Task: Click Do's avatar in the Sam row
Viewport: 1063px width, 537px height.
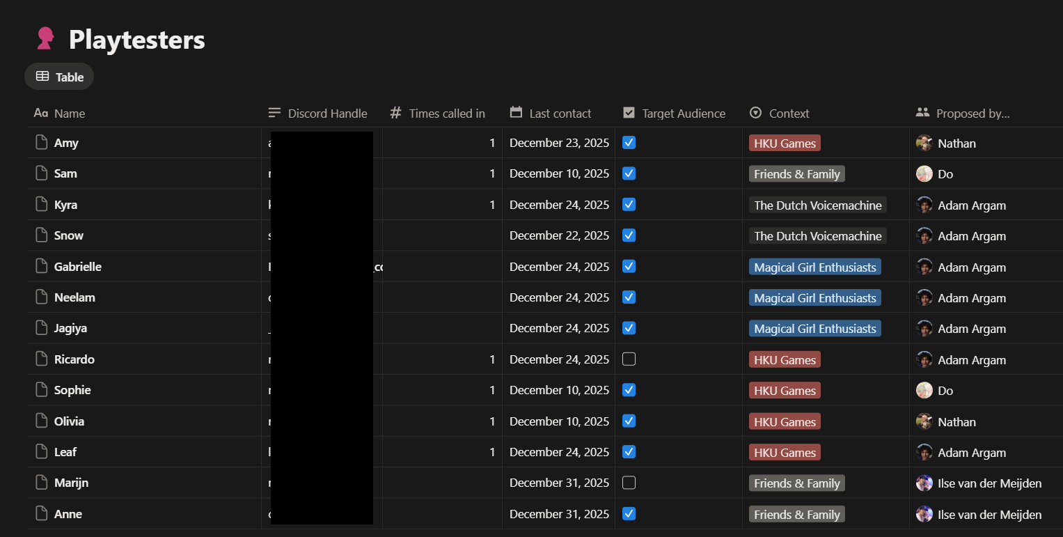Action: click(x=924, y=174)
